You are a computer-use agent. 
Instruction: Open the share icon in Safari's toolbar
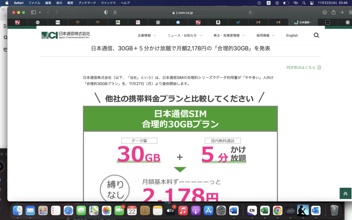click(333, 12)
